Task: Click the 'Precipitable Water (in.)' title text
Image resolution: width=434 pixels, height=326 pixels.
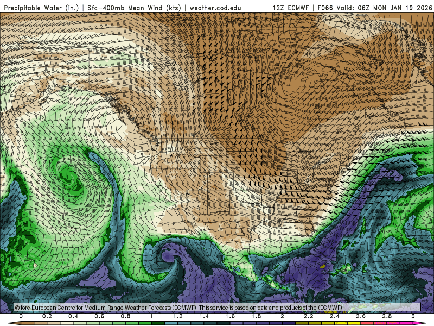Action: 42,8
